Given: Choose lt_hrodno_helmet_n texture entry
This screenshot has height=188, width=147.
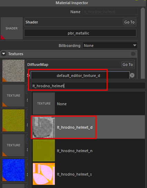Looking at the screenshot, I should point(89,150).
